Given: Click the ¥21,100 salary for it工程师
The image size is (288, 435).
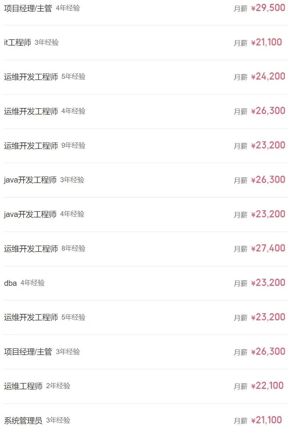Looking at the screenshot, I should [x=266, y=43].
